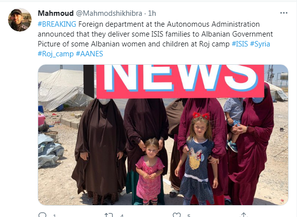This screenshot has height=217, width=297.
Task: Click the reply count number 1
Action: [x=55, y=216]
